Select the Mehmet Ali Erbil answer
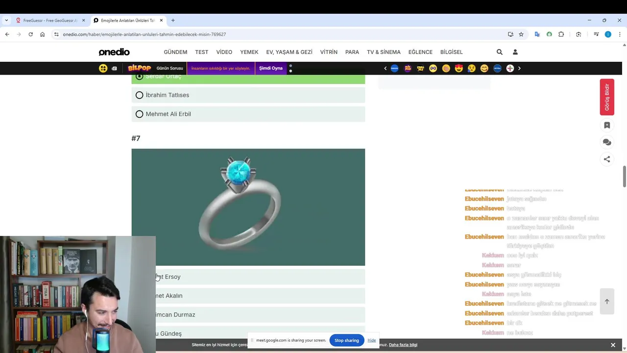627x353 pixels. point(248,114)
